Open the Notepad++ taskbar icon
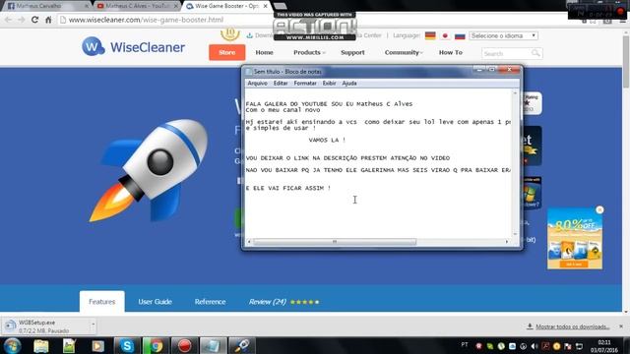This screenshot has height=354, width=630. tap(69, 346)
